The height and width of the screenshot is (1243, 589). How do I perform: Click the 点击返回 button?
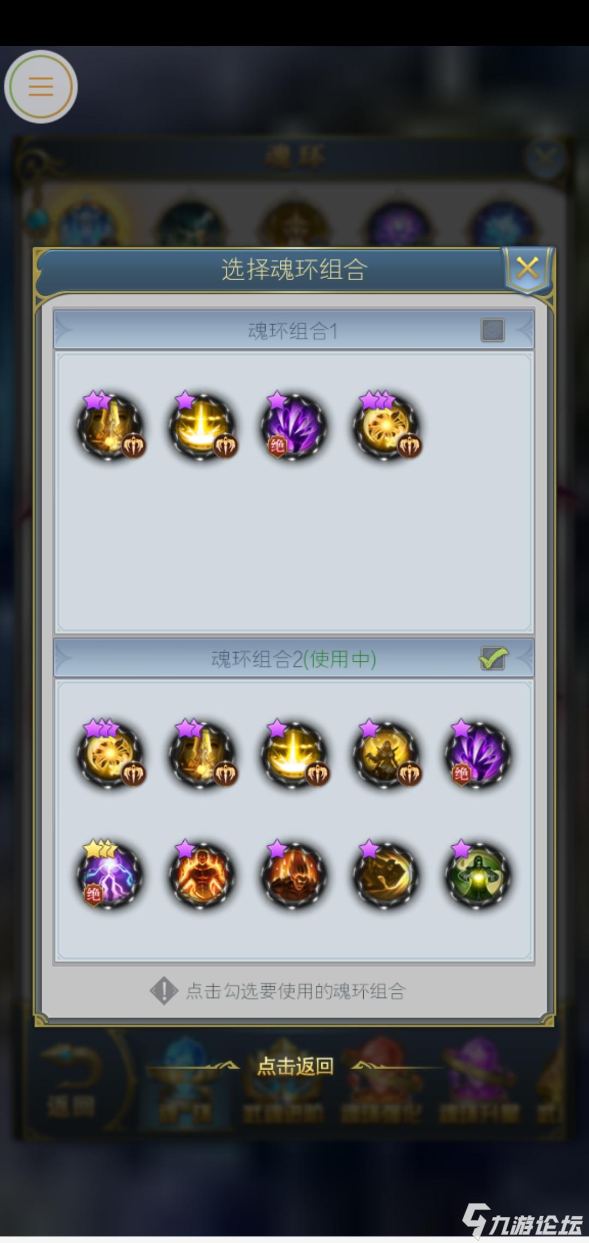coord(295,1065)
